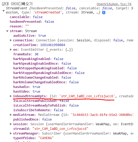Click the creationTime number value

pos(53,45)
